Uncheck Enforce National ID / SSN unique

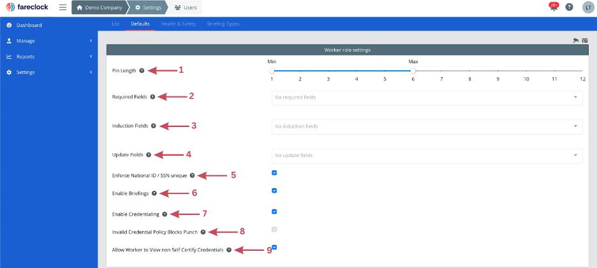tap(274, 173)
